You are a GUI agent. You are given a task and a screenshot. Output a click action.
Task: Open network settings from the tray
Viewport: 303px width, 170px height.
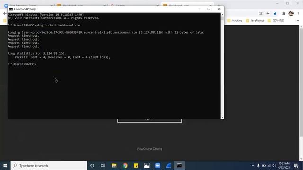[x=269, y=166]
